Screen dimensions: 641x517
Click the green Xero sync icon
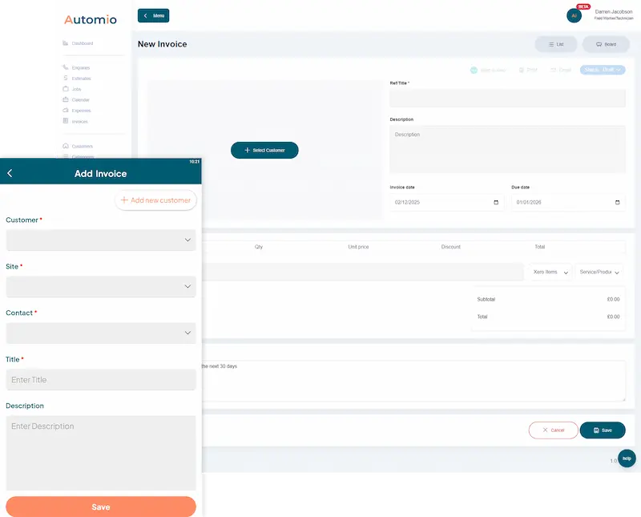coord(474,70)
